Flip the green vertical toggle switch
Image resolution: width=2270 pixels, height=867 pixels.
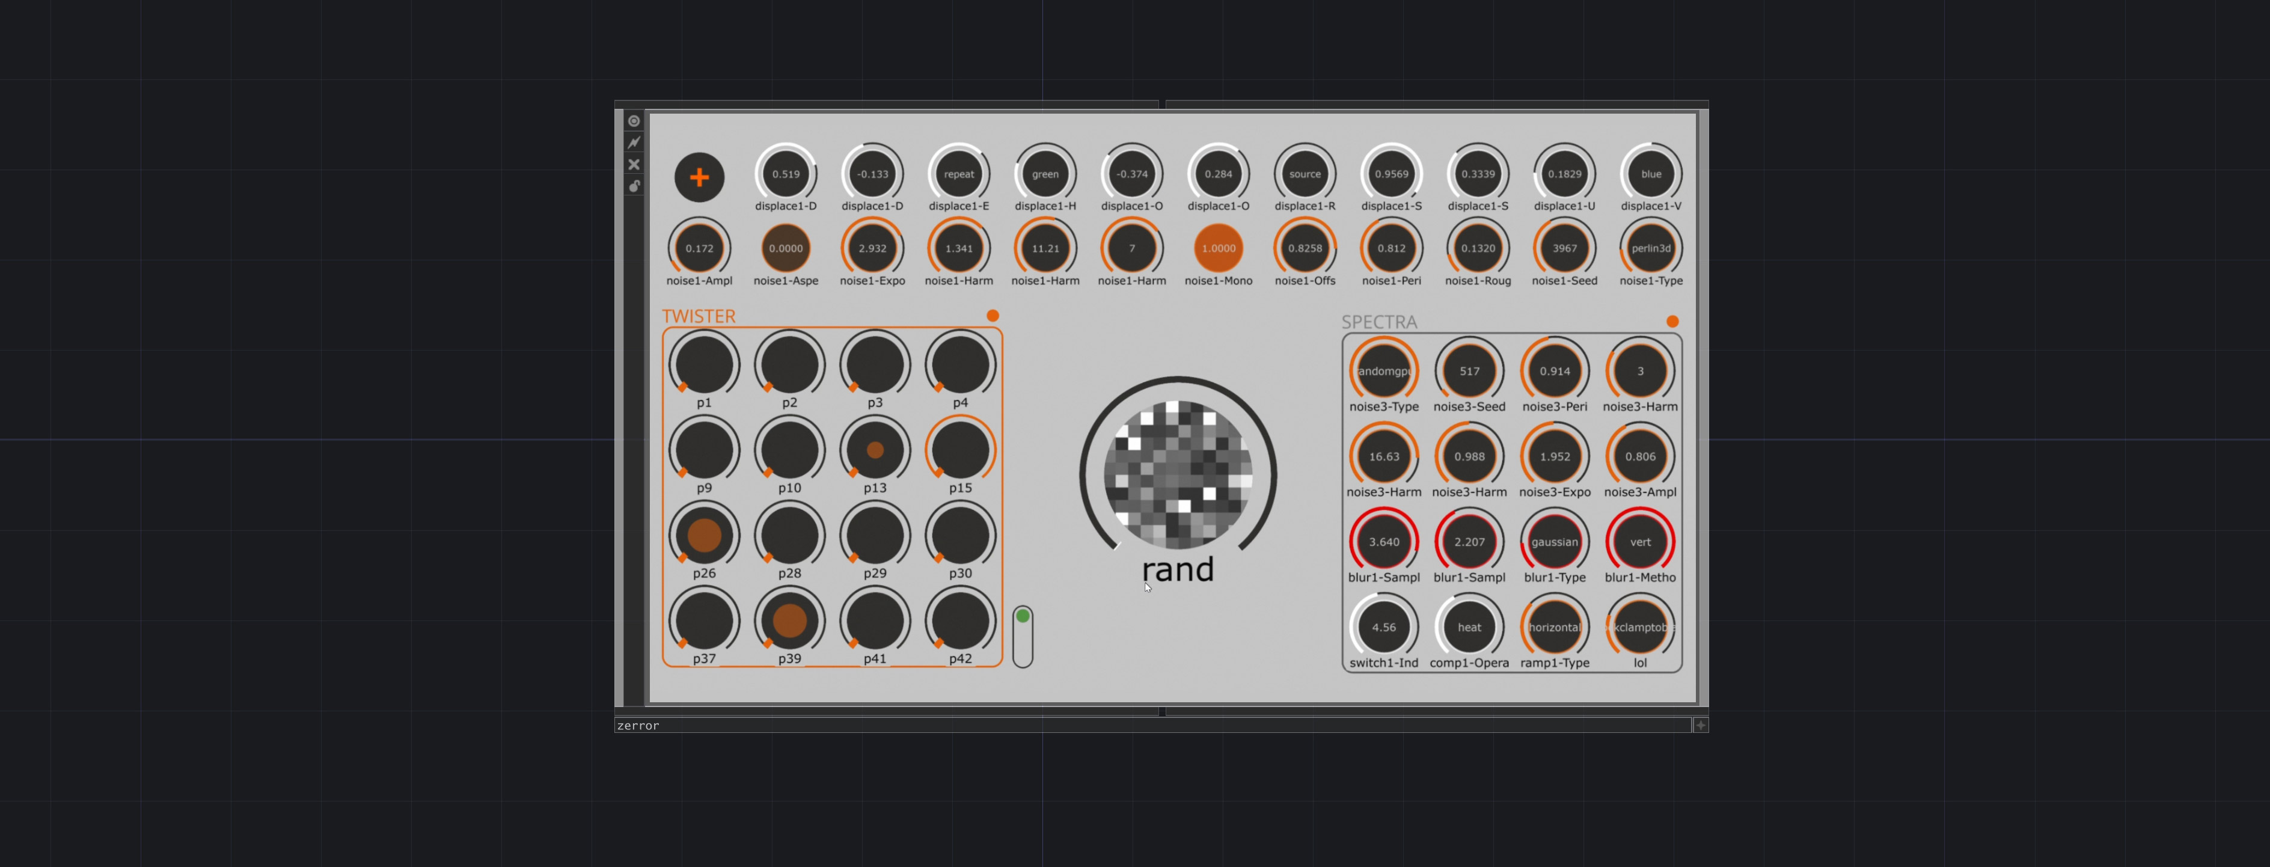click(1022, 636)
